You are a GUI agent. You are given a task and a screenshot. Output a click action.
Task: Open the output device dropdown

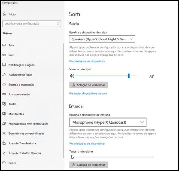click(102, 39)
